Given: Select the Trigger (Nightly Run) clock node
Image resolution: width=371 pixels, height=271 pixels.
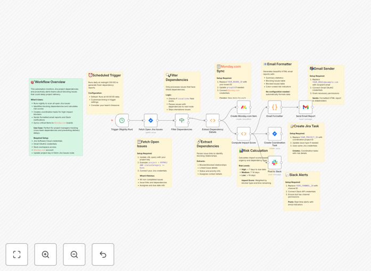Looking at the screenshot, I should tap(122, 120).
